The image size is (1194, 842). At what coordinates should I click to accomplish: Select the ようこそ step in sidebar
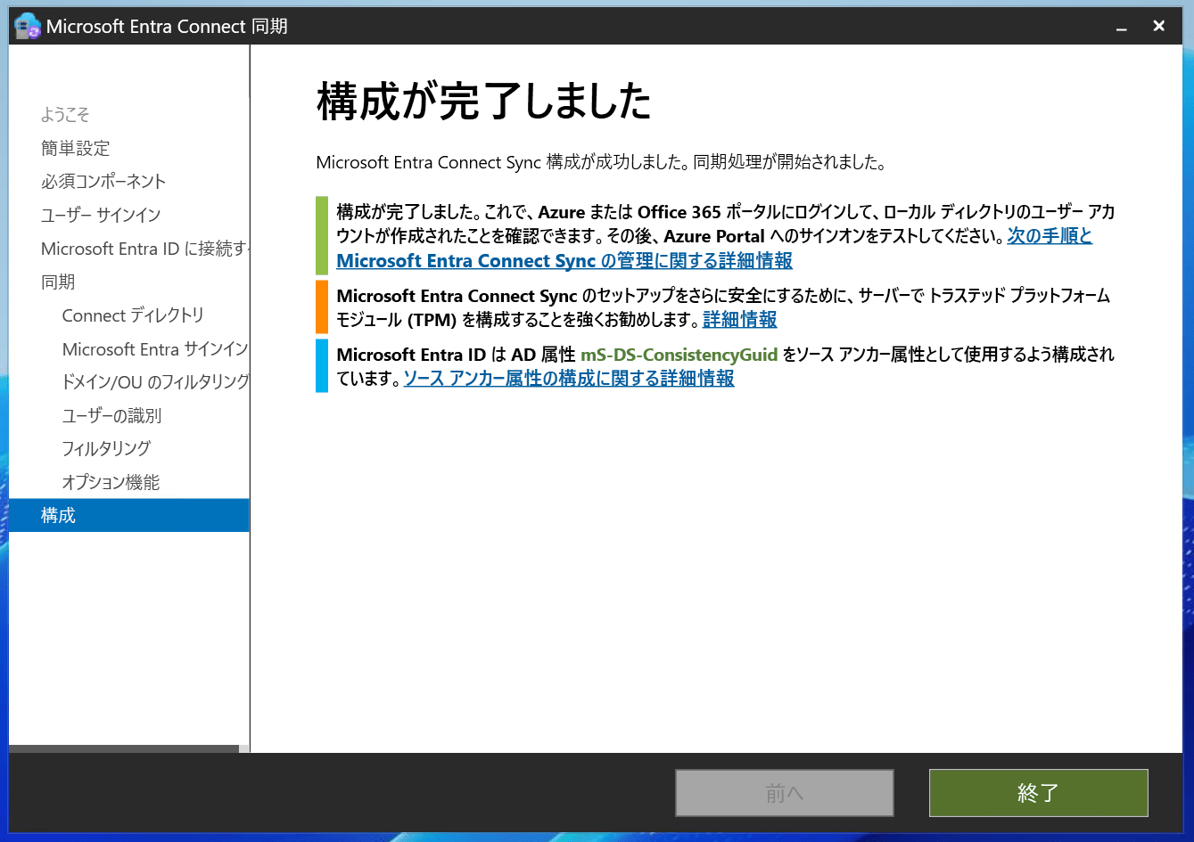click(x=65, y=115)
